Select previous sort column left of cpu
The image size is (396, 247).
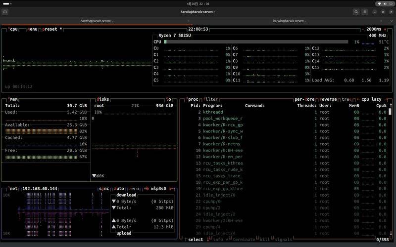[x=358, y=99]
